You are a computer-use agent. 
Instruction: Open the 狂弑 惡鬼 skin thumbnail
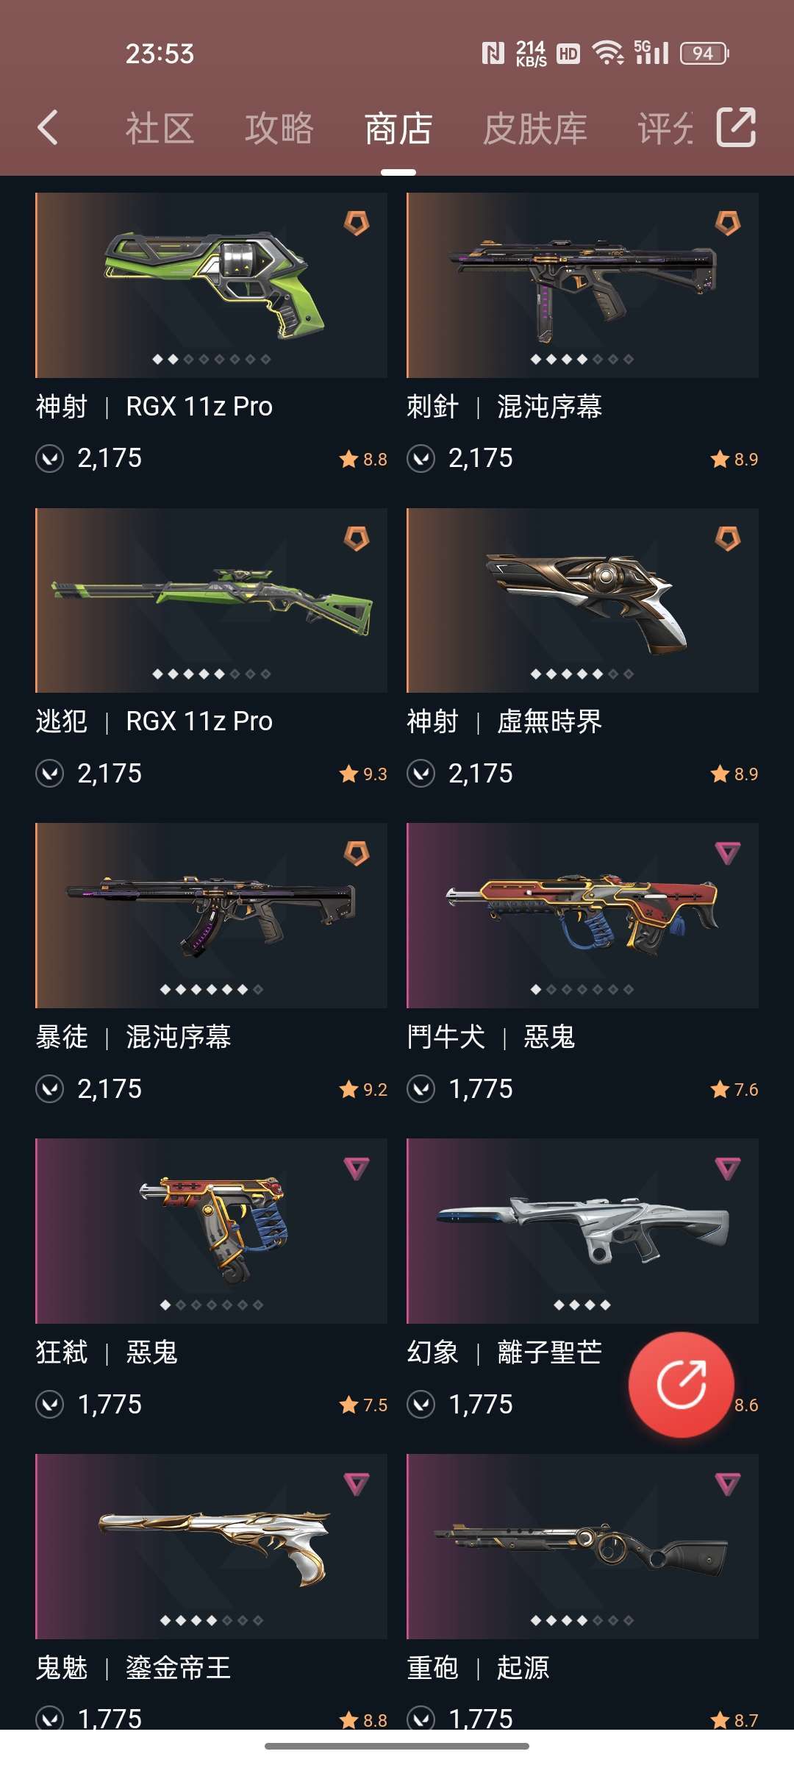[211, 1231]
